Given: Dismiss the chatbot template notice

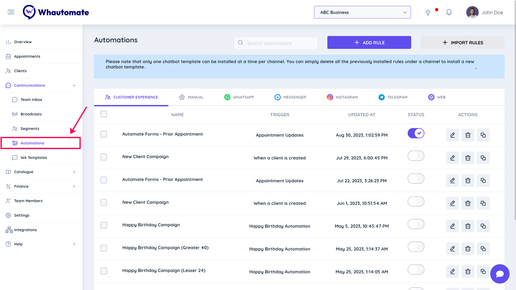Looking at the screenshot, I should pos(476,68).
